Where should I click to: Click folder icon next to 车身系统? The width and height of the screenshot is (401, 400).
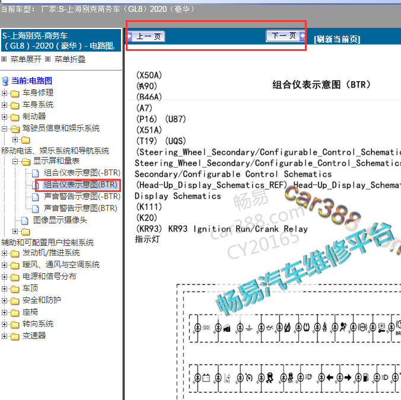click(x=15, y=105)
